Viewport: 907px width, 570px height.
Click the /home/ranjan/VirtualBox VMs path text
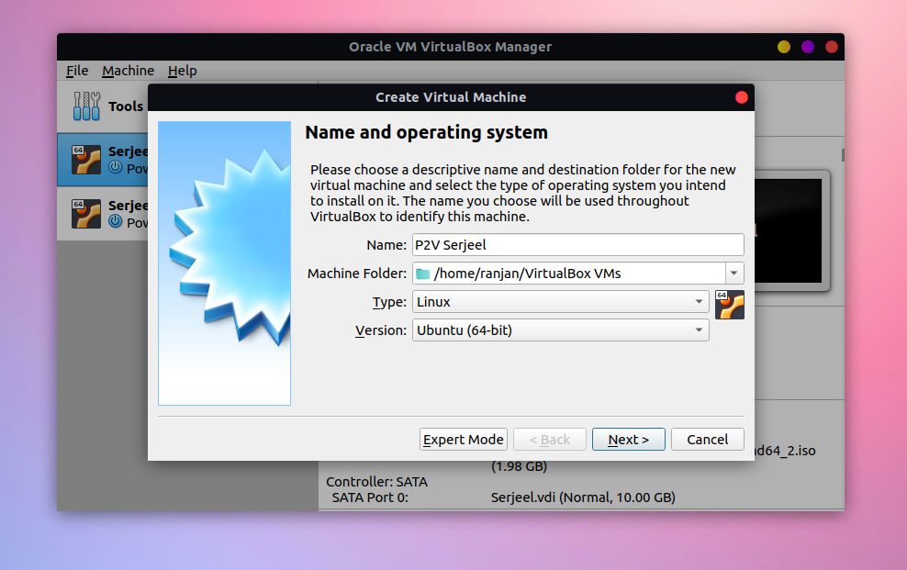(x=528, y=274)
